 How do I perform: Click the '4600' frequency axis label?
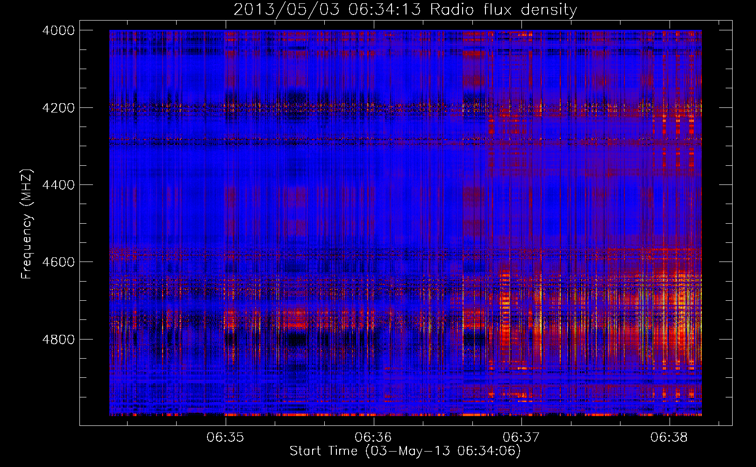58,262
